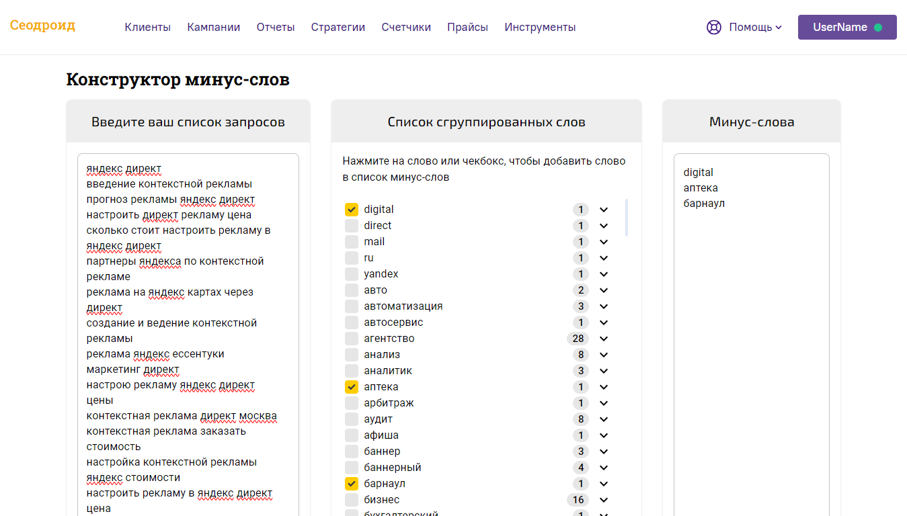Click the word анализ to add it
907x516 pixels.
(x=383, y=354)
